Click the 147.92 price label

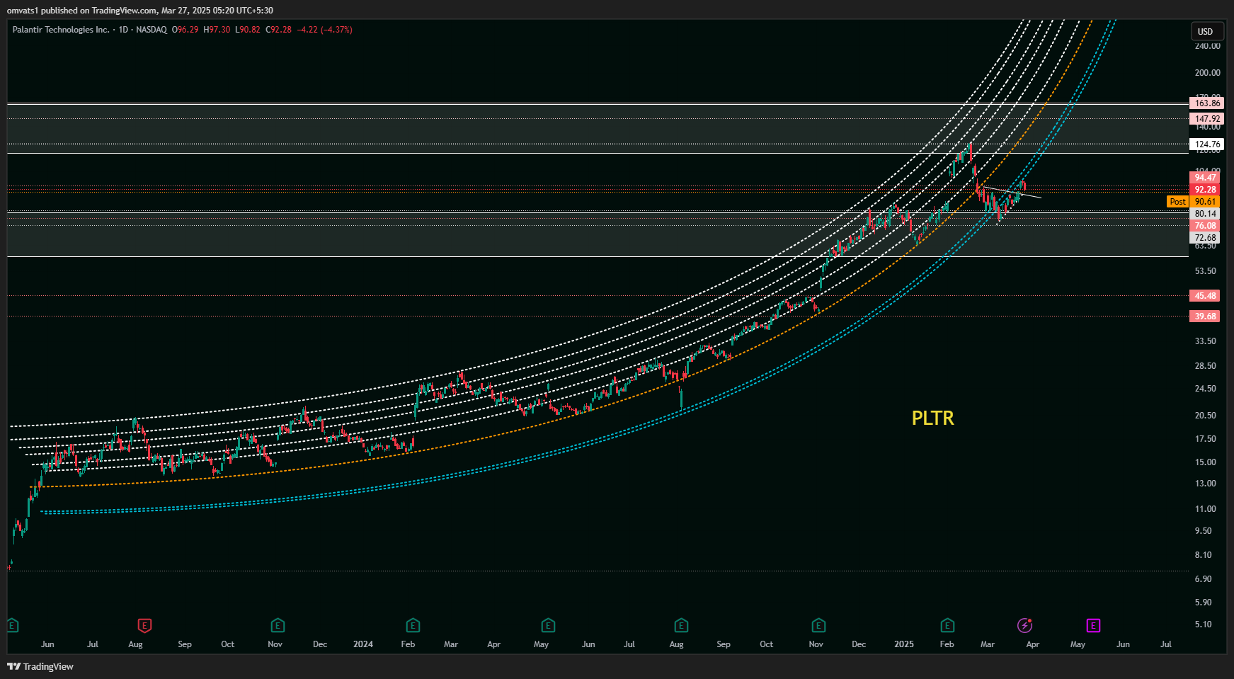[x=1207, y=119]
